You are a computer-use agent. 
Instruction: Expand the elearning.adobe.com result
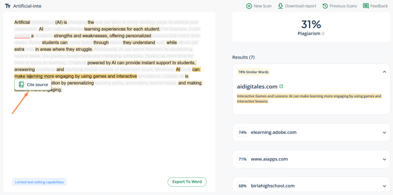click(x=384, y=132)
